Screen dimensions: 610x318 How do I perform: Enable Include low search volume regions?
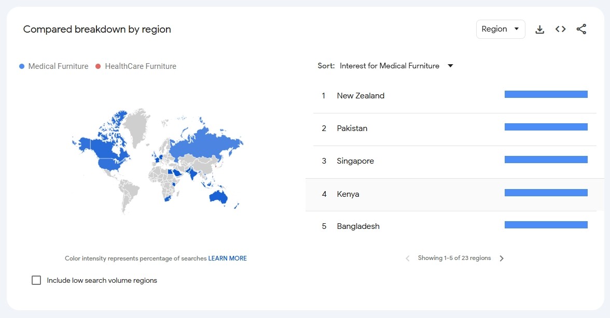coord(36,280)
